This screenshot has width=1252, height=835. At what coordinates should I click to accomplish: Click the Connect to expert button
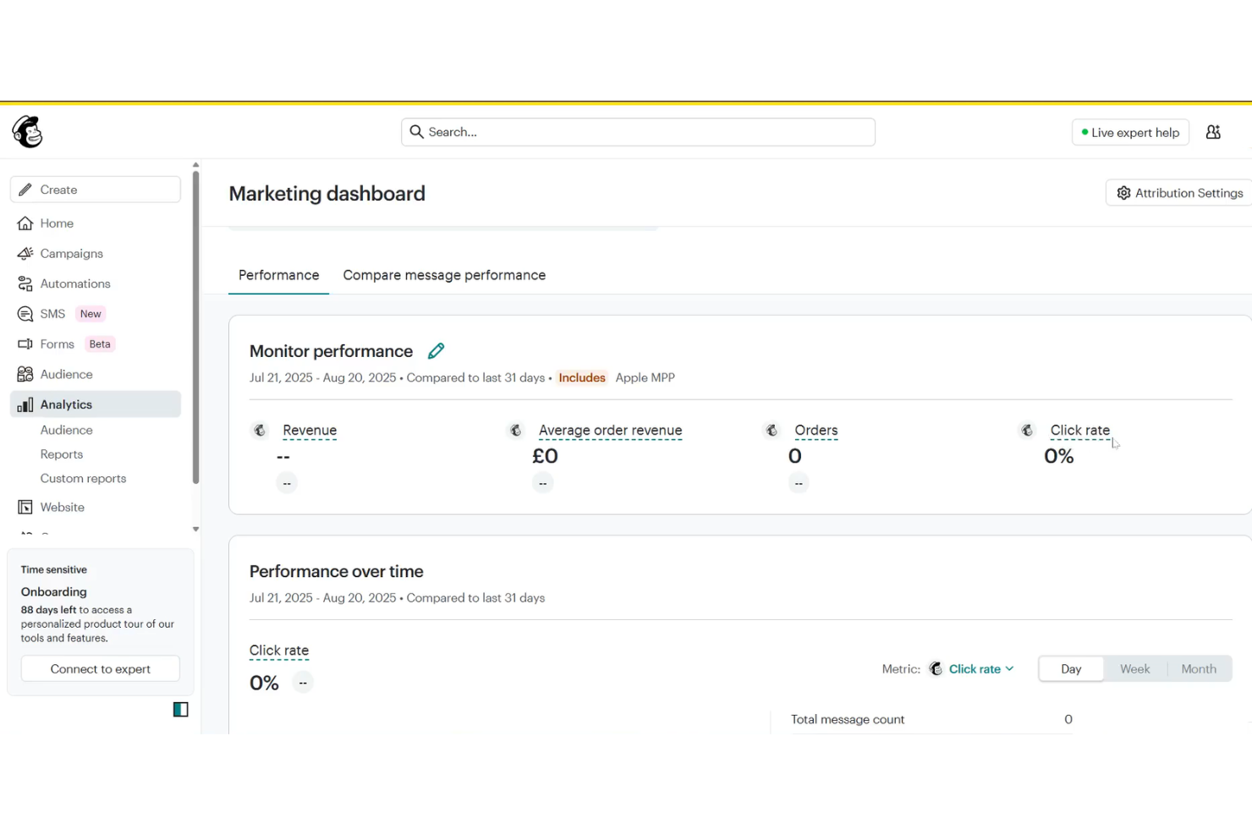click(100, 668)
